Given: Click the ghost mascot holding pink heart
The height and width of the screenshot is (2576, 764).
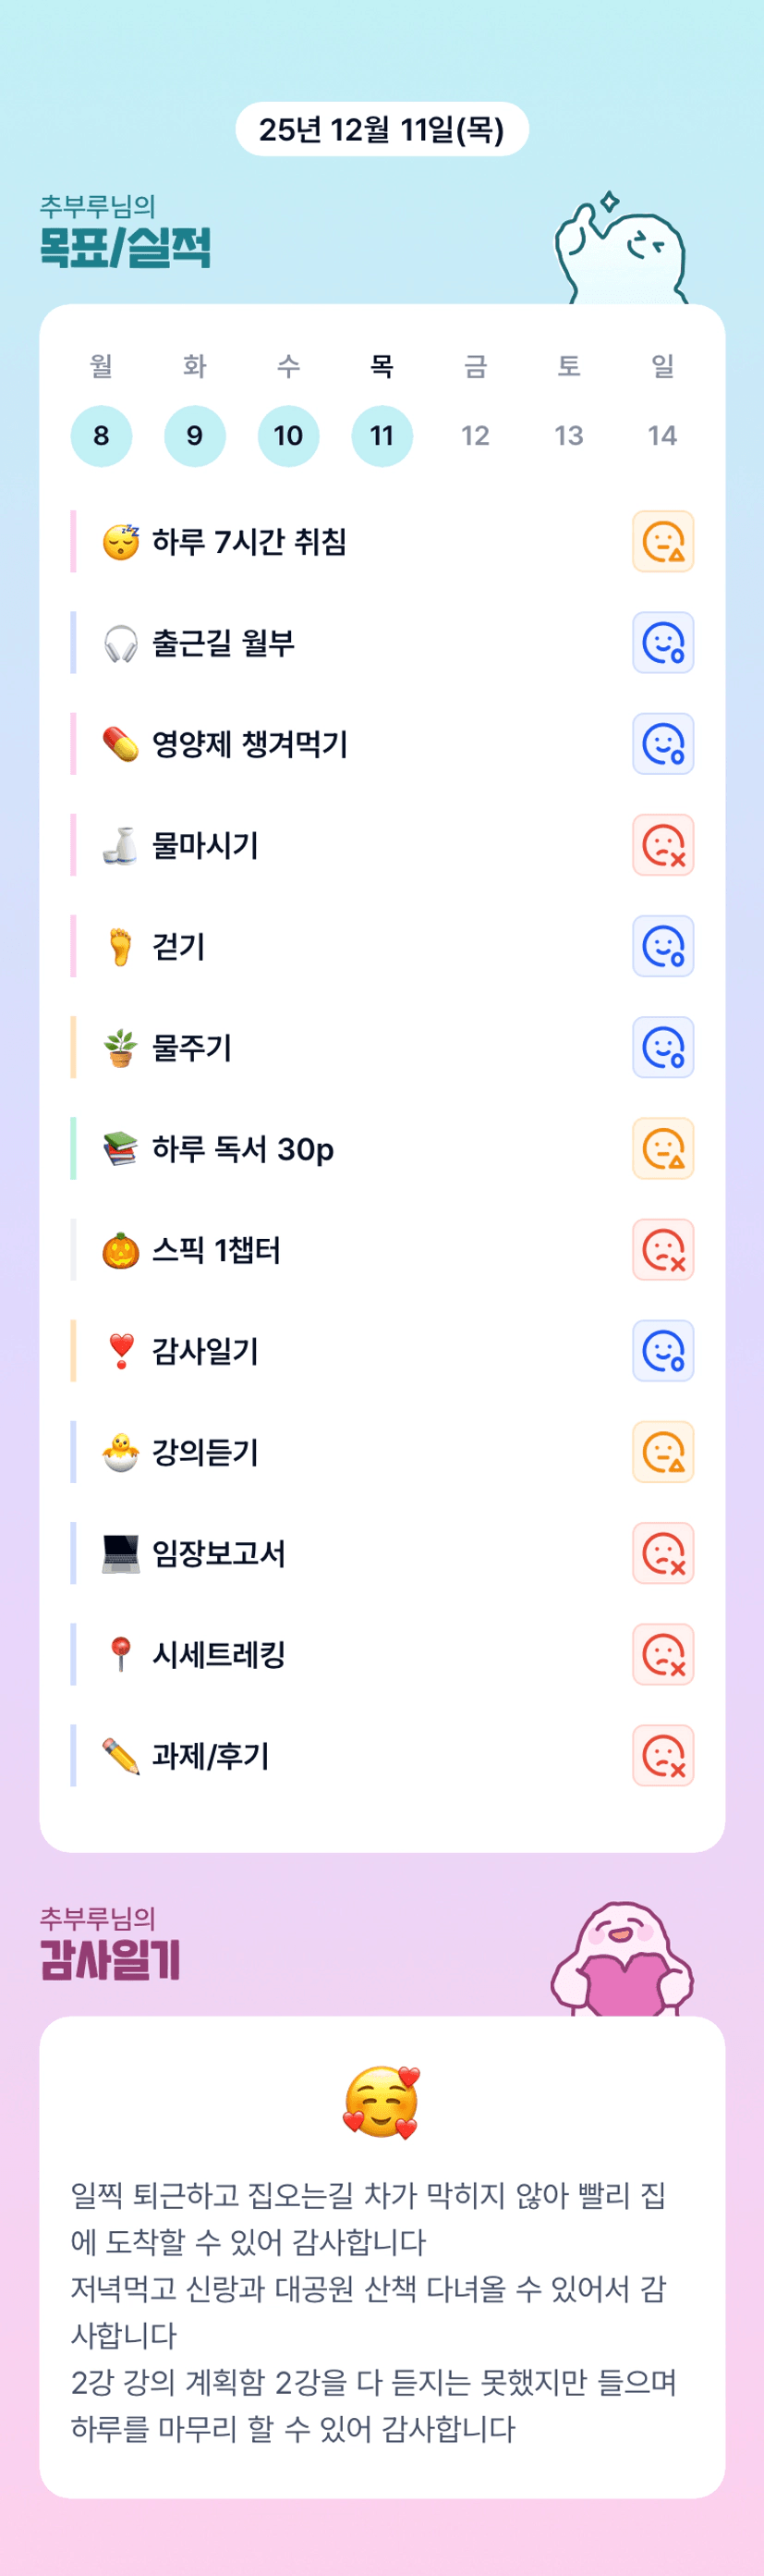Looking at the screenshot, I should coord(622,1960).
